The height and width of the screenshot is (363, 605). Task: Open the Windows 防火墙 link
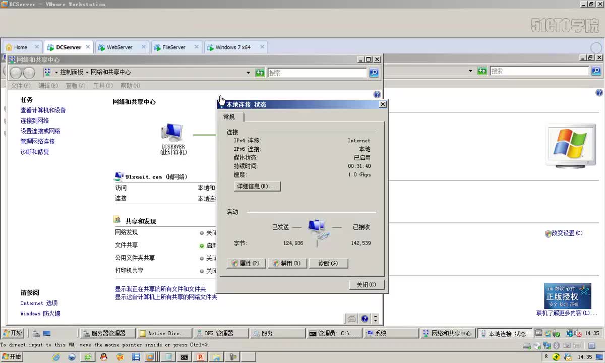(40, 314)
